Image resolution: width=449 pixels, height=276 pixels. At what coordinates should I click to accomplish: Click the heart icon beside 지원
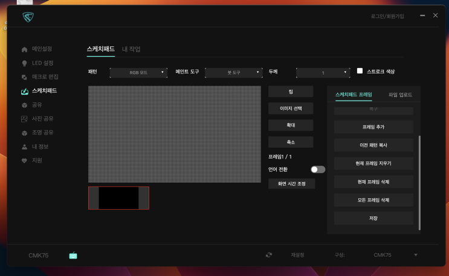24,161
